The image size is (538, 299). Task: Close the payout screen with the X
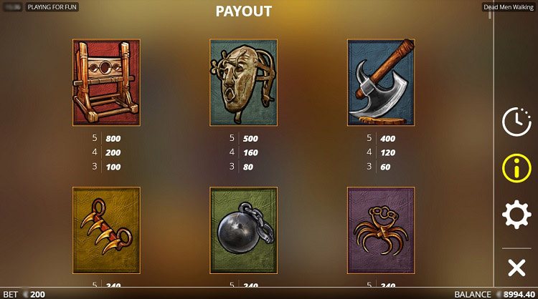[x=516, y=268]
